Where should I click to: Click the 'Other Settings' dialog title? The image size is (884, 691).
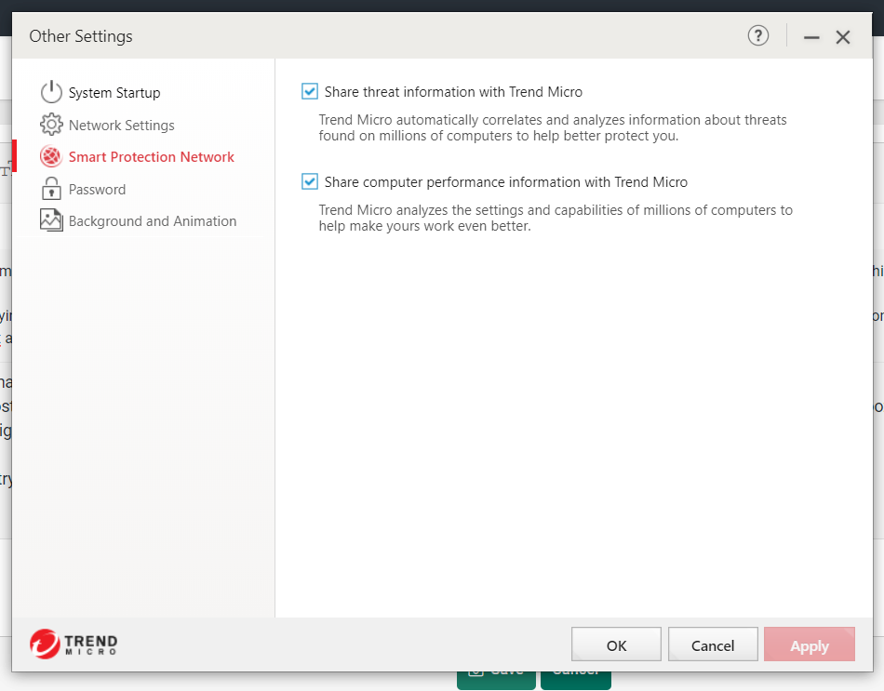pyautogui.click(x=81, y=36)
